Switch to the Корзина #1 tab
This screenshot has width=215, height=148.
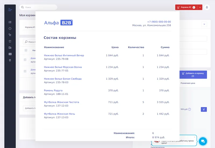coord(30,27)
